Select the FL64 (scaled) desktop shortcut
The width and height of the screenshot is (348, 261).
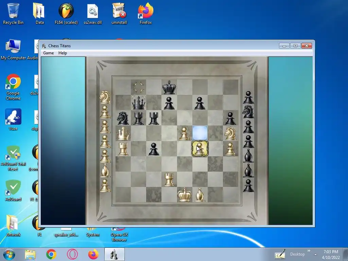(x=66, y=13)
